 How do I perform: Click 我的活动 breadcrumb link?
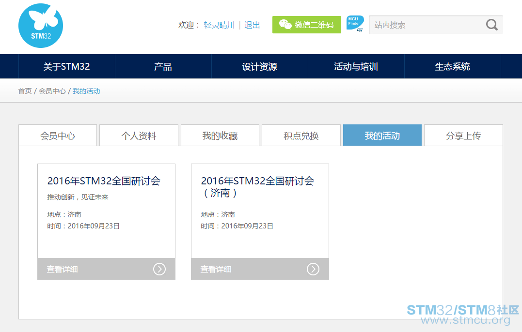[86, 91]
